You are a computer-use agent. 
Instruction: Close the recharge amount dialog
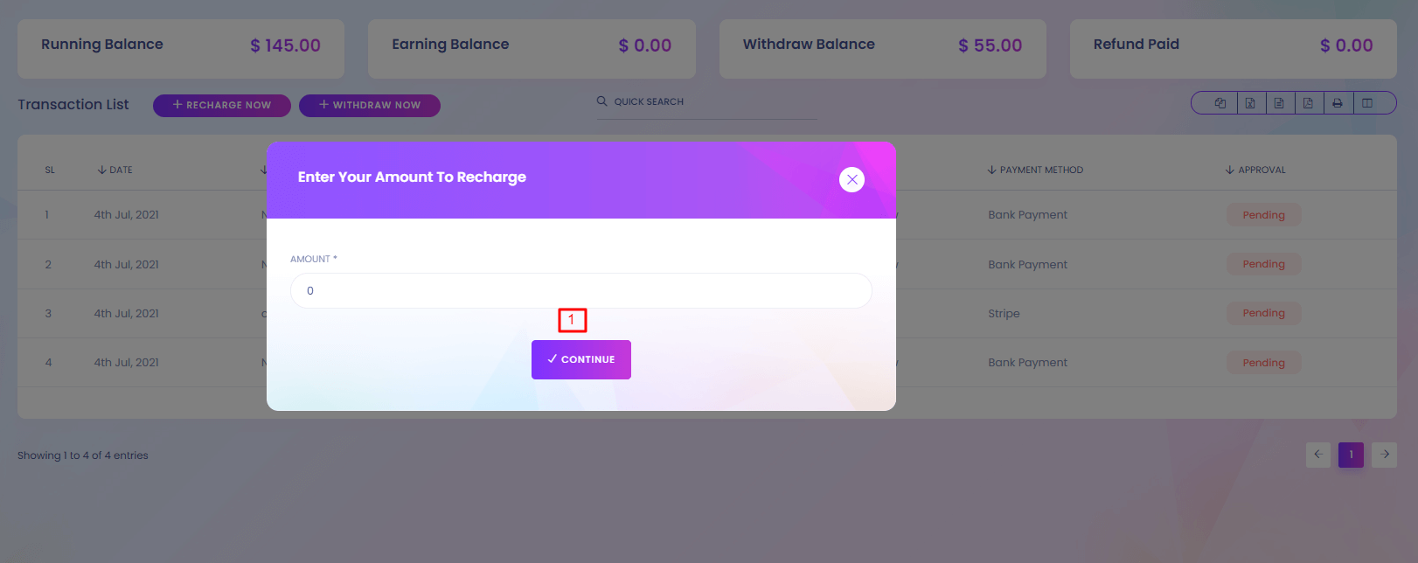click(851, 179)
